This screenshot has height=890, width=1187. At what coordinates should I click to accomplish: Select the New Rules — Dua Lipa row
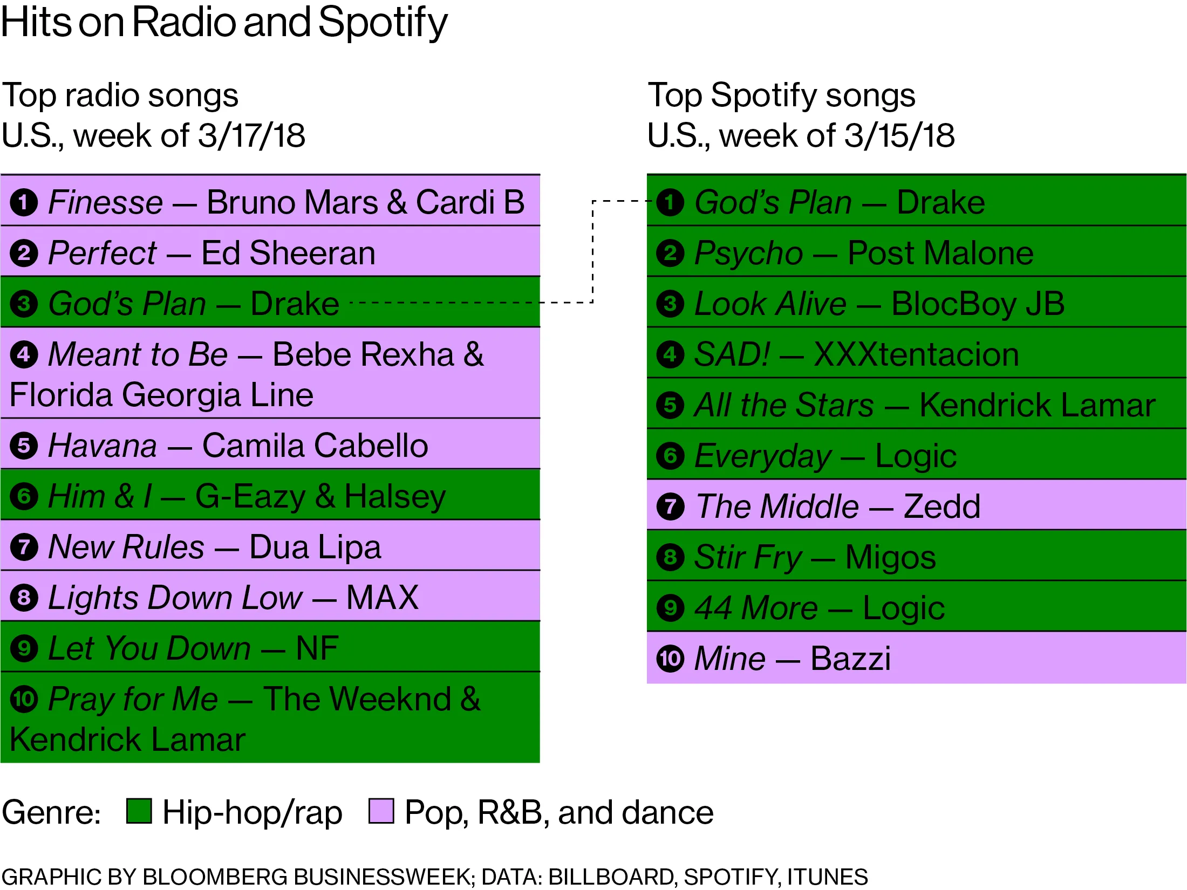coord(270,547)
